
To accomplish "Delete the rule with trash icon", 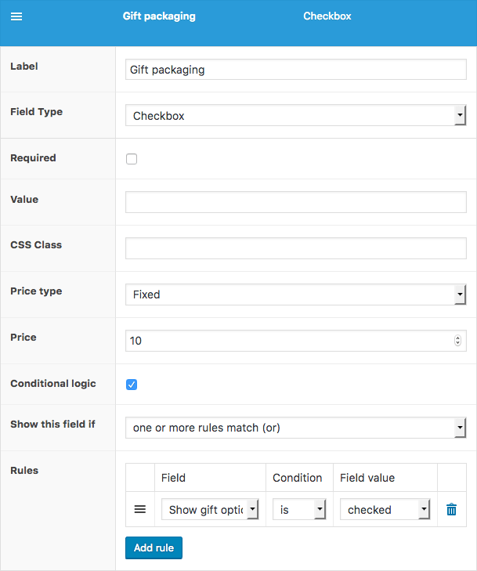I will [451, 510].
